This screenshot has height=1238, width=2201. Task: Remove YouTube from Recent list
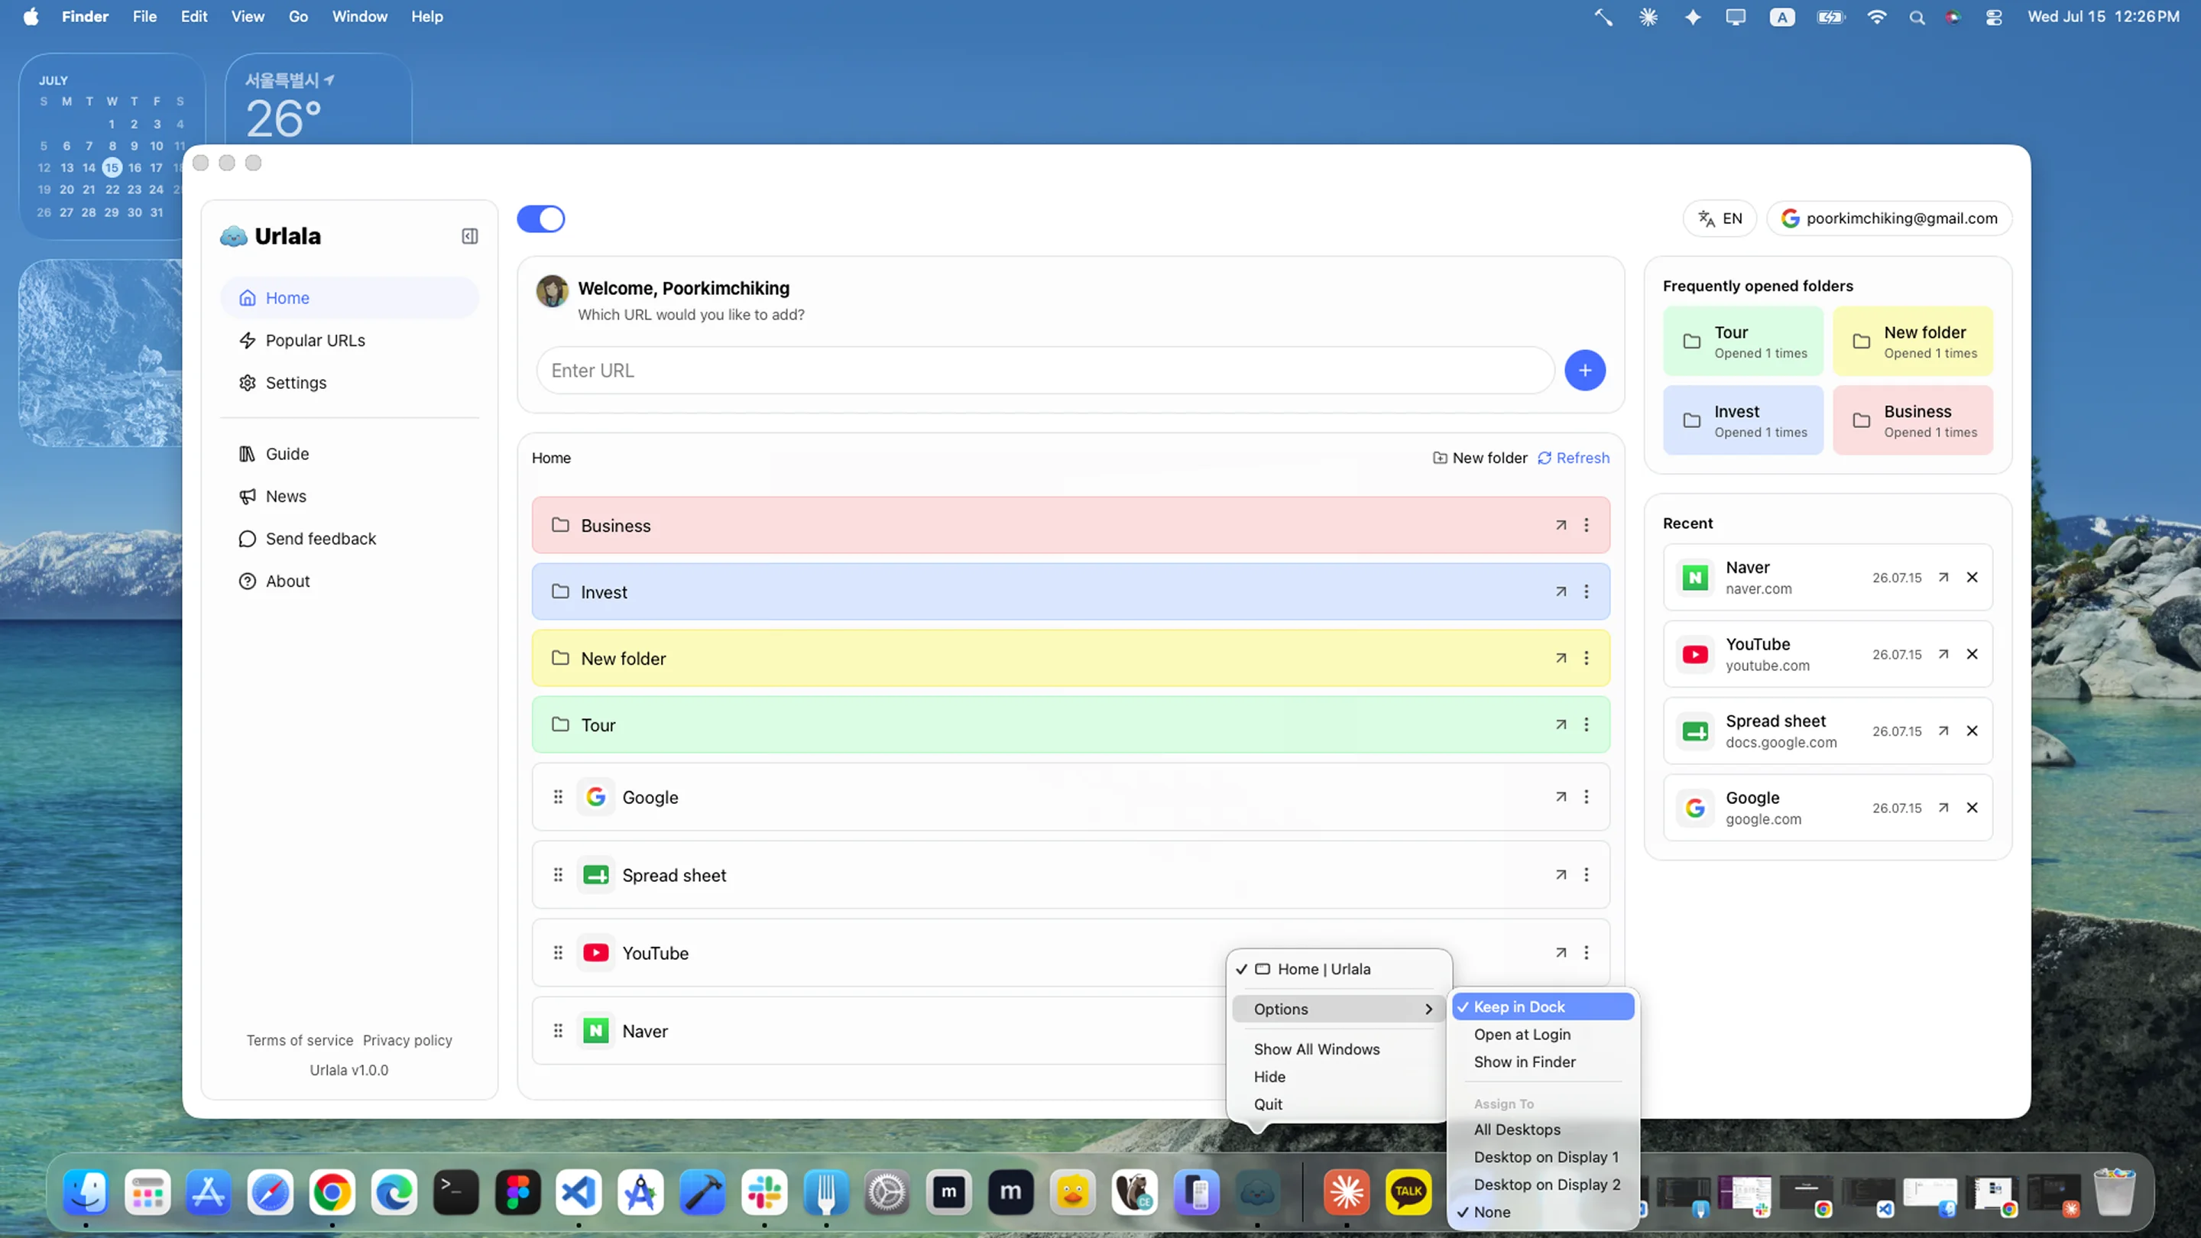tap(1972, 654)
